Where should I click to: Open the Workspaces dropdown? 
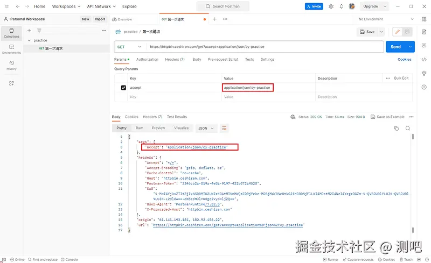tap(66, 6)
